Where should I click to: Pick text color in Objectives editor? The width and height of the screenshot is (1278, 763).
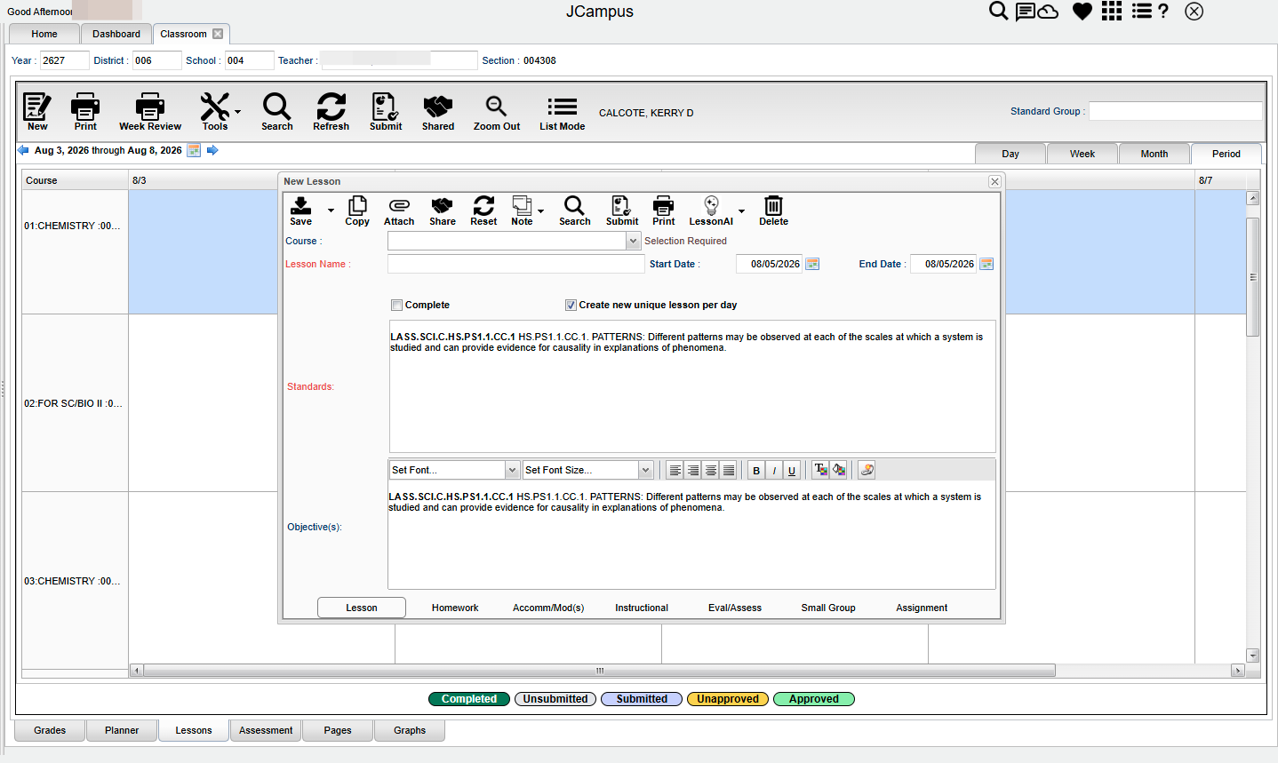coord(820,470)
